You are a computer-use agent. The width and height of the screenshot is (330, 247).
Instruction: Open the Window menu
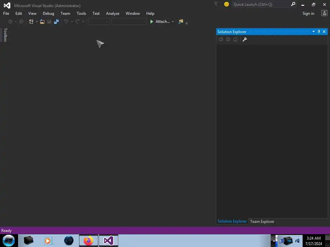point(132,14)
